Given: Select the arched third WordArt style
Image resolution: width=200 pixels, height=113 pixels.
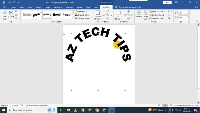Looking at the screenshot, I should pos(47,14).
